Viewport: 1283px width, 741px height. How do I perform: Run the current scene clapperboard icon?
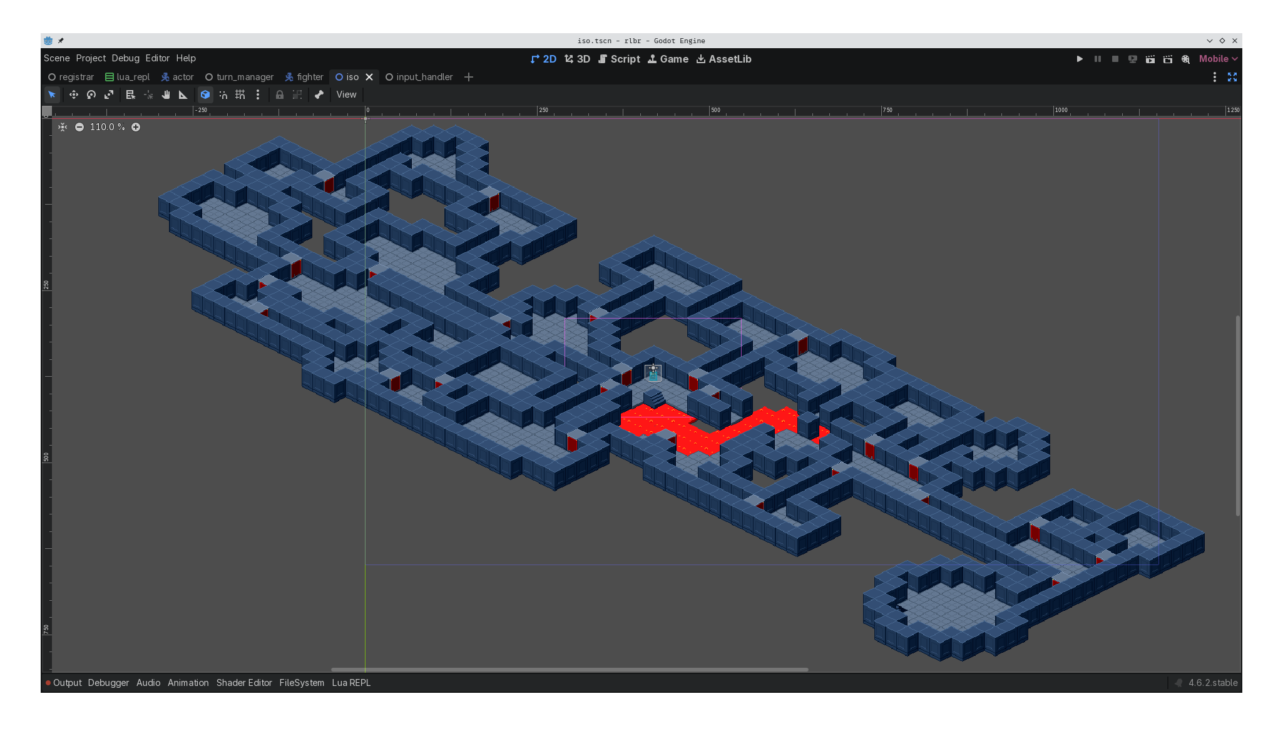coord(1150,59)
